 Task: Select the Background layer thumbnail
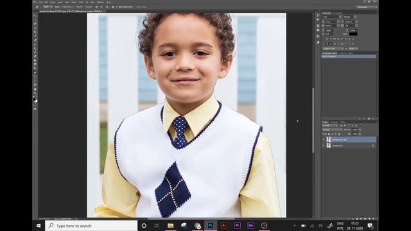tap(328, 146)
